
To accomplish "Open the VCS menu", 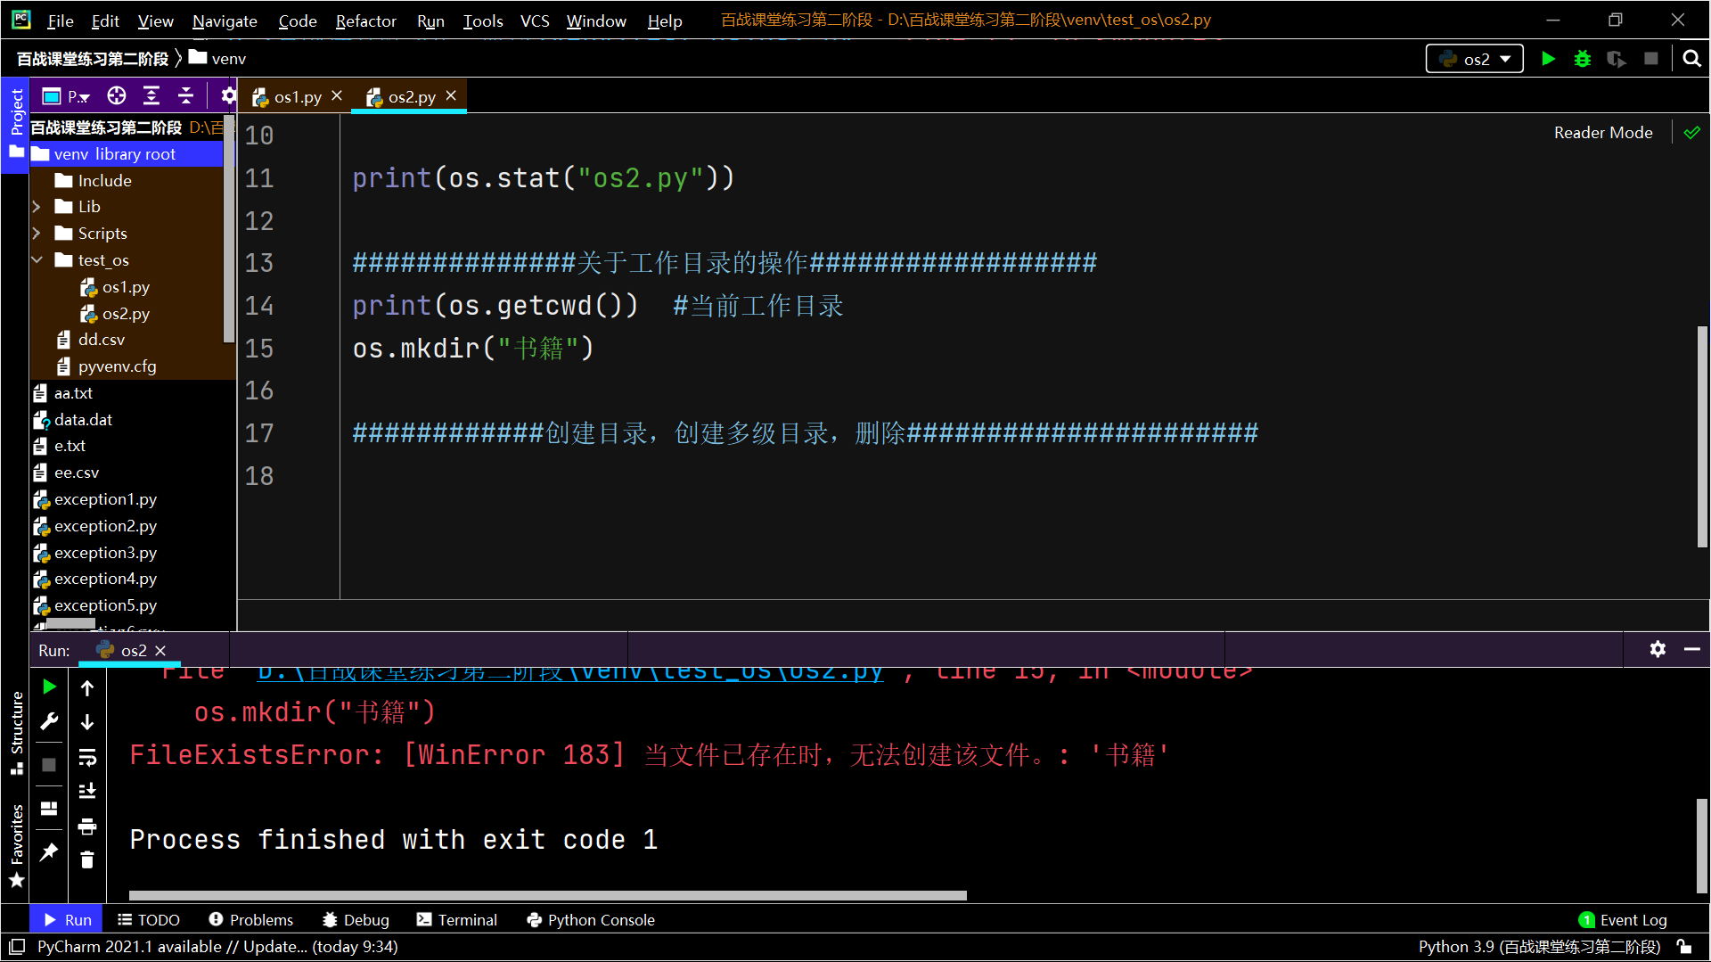I will point(535,21).
